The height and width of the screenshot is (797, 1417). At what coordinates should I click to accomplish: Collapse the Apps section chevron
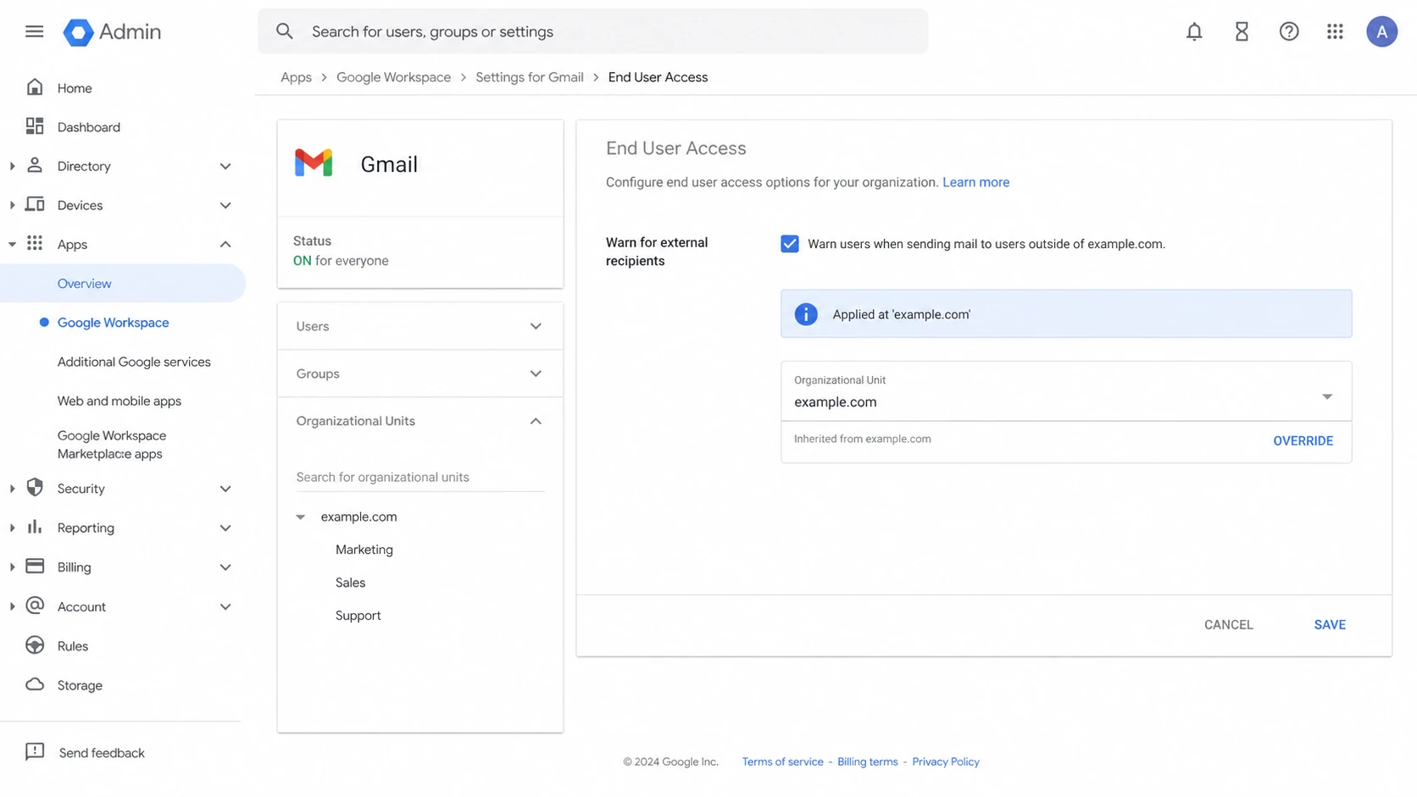click(x=225, y=244)
